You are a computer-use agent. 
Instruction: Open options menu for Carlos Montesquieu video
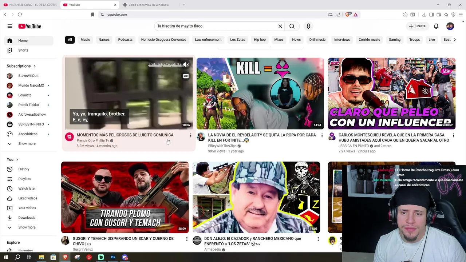point(453,135)
